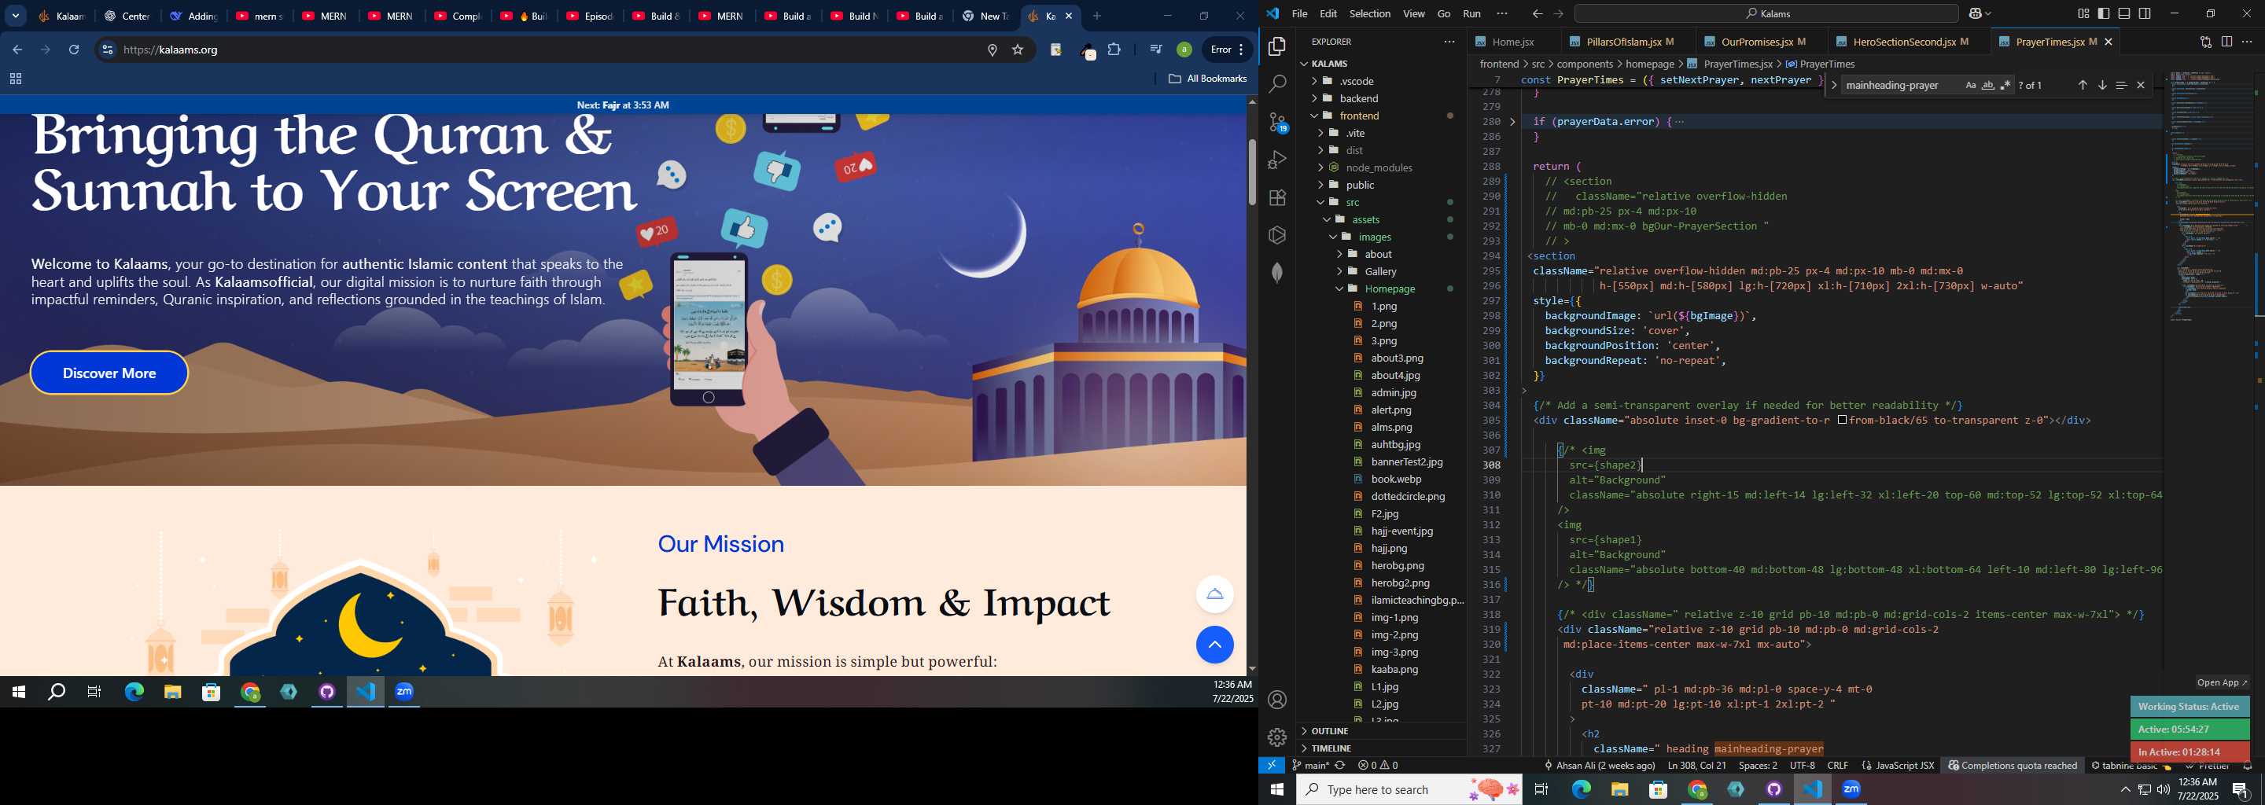Expand the TIMELINE section
This screenshot has width=2265, height=805.
click(1381, 748)
